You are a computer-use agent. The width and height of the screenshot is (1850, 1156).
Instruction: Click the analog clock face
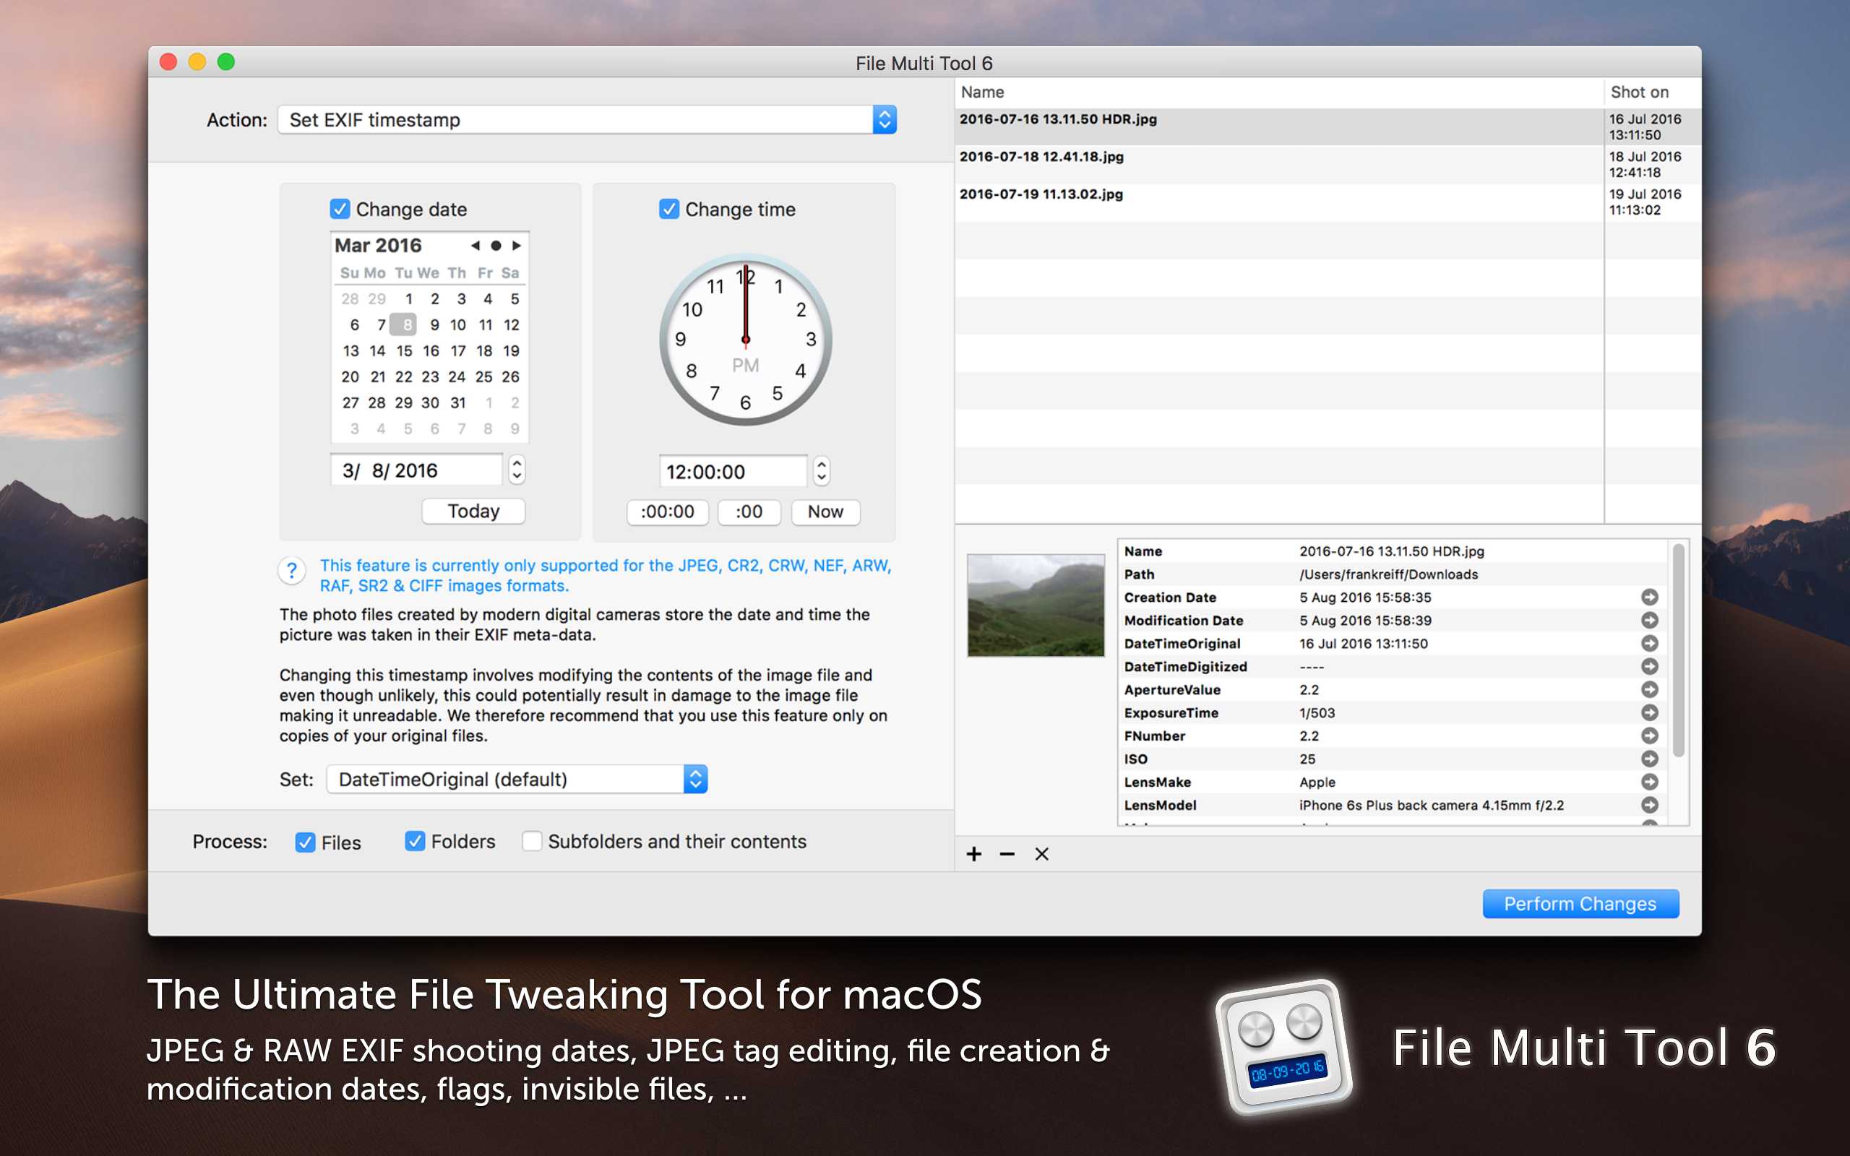coord(745,339)
